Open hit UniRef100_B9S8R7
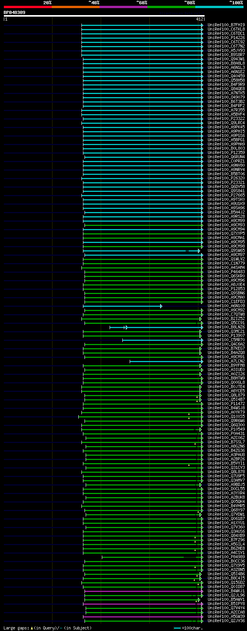 pos(226,55)
